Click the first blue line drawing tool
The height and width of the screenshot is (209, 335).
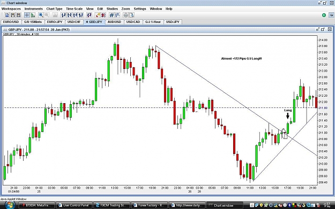63,15
